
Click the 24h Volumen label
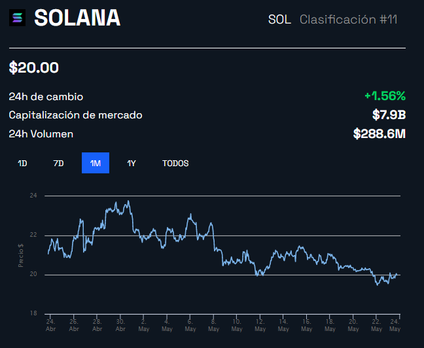(x=41, y=134)
